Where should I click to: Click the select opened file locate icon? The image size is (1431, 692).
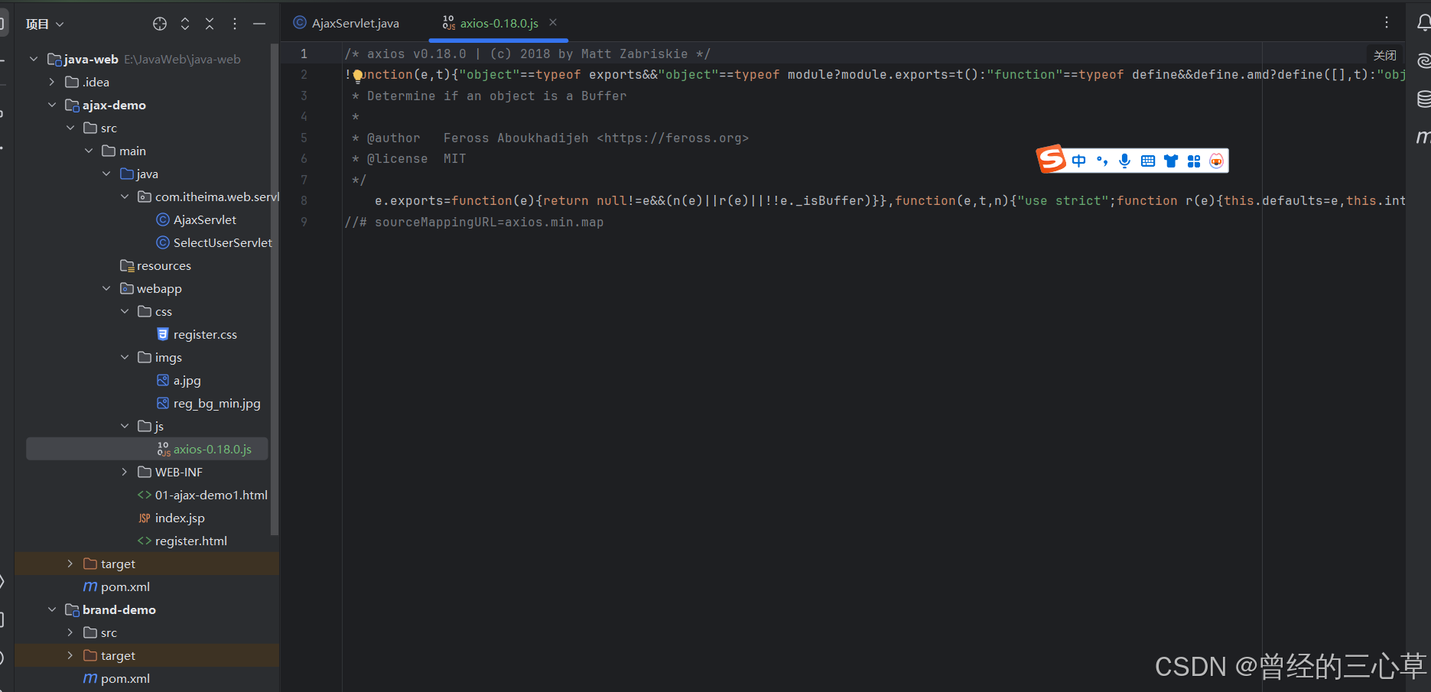coord(160,24)
